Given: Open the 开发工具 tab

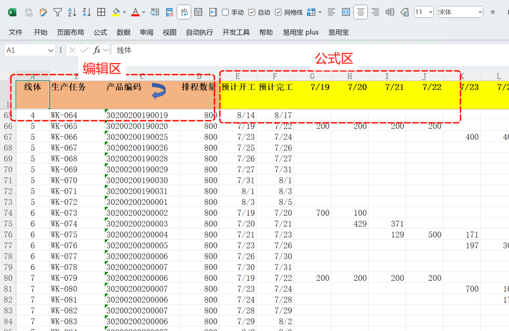Looking at the screenshot, I should coord(236,32).
